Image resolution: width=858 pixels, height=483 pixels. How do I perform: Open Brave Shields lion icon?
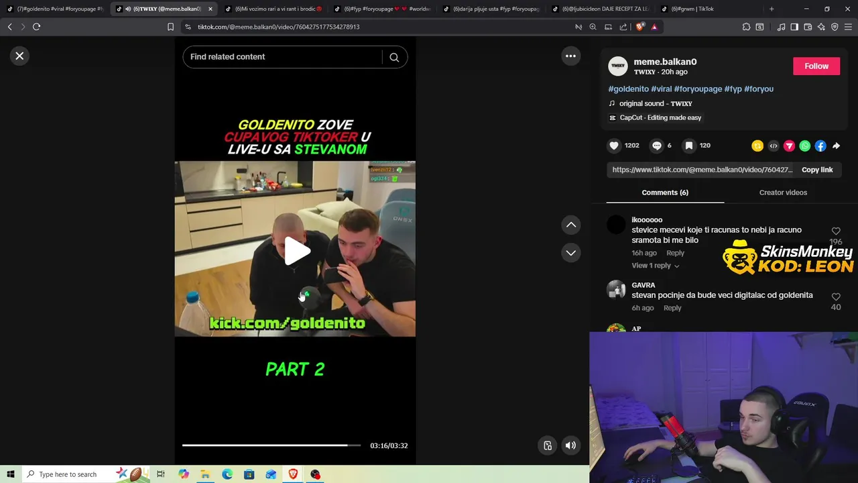click(x=640, y=27)
